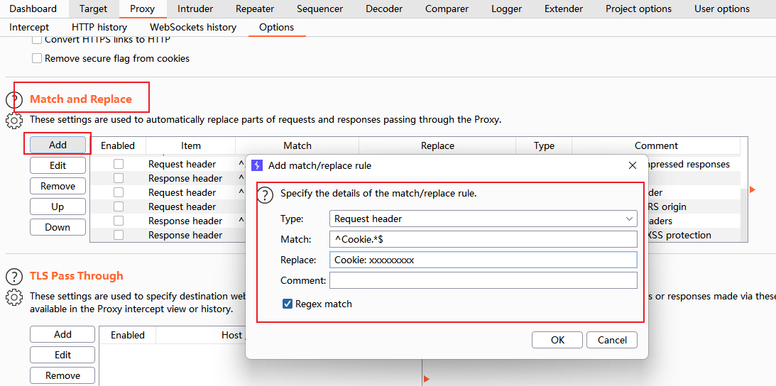Focus the Comment text field

pyautogui.click(x=483, y=280)
